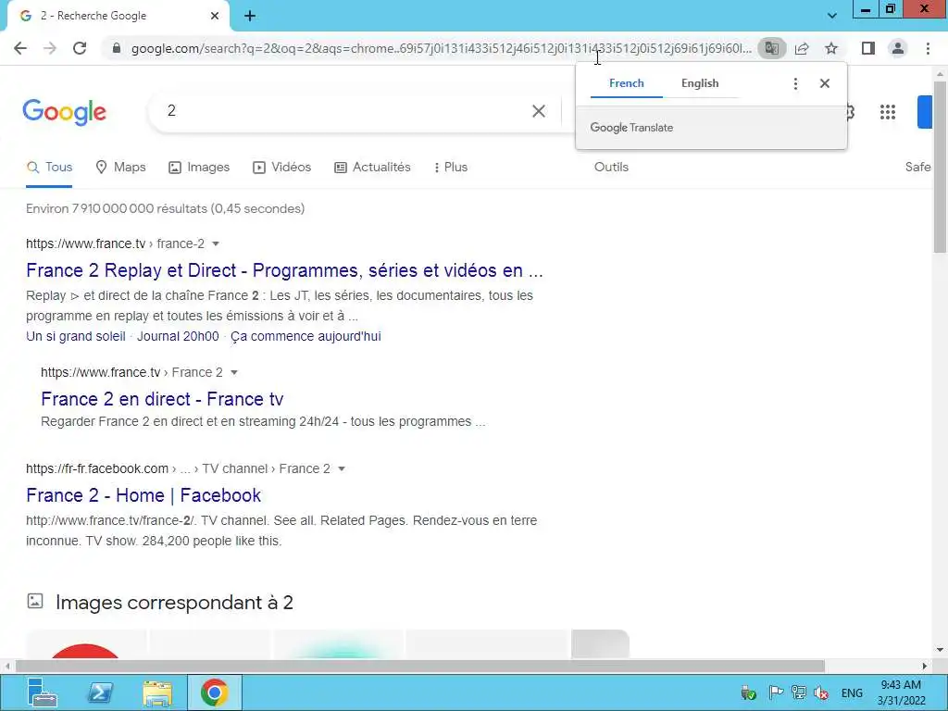Viewport: 948px width, 711px height.
Task: Open network status tray icon
Action: coord(798,692)
